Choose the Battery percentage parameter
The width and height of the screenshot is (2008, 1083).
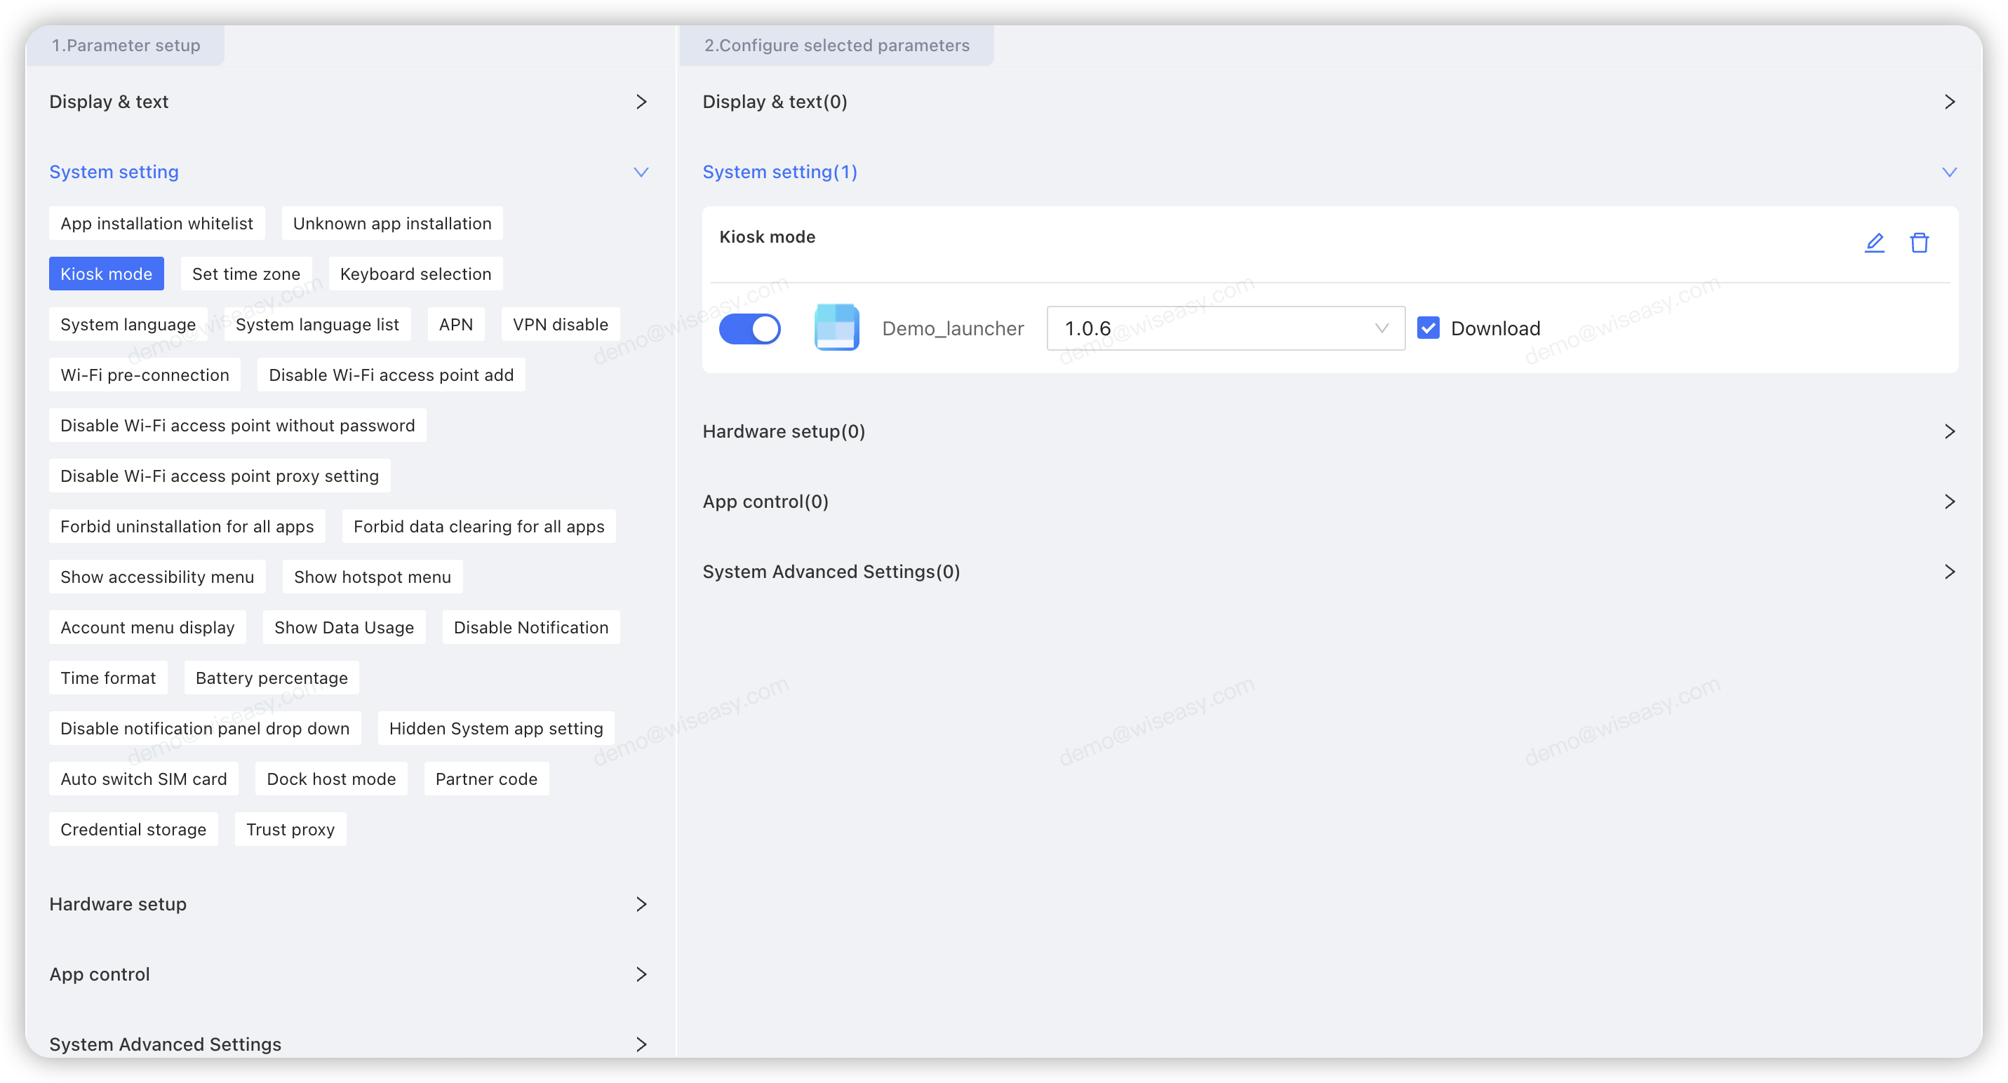tap(272, 678)
